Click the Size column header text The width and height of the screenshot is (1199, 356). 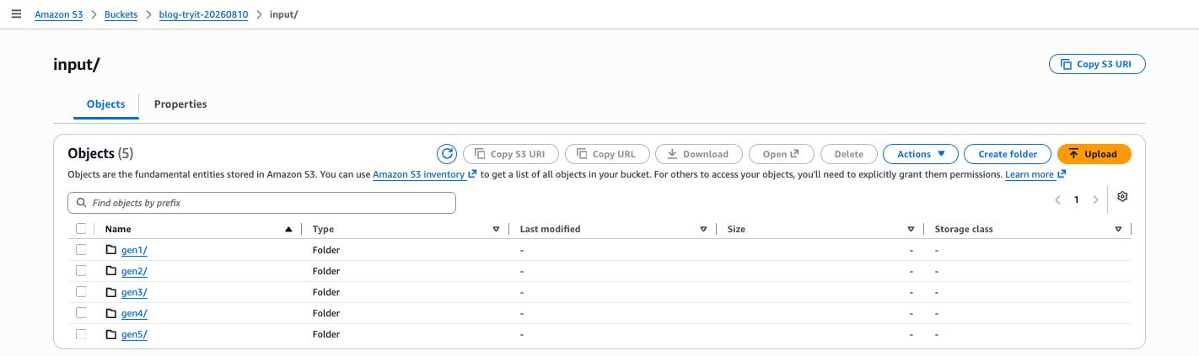(736, 229)
